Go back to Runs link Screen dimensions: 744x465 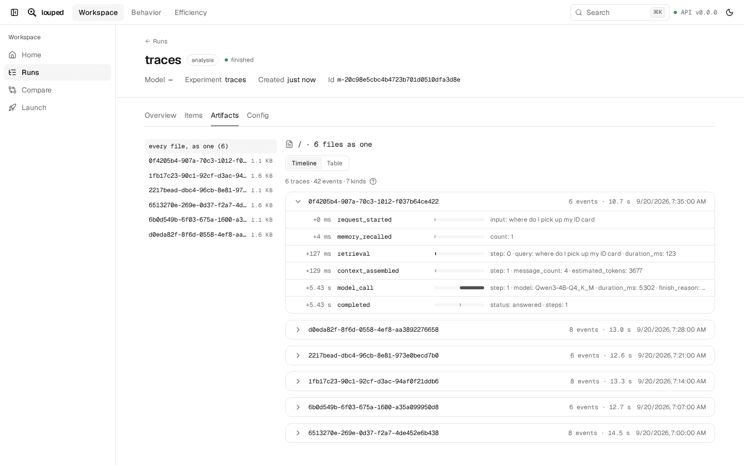coord(156,41)
